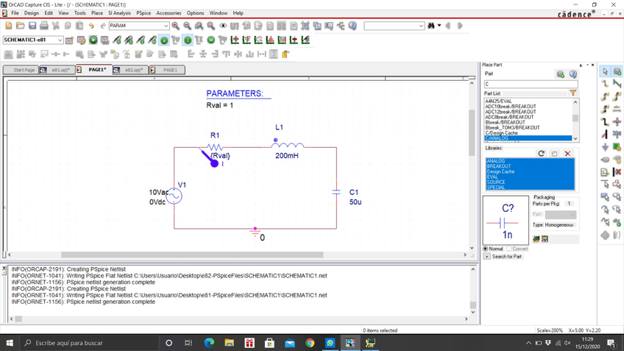This screenshot has width=624, height=351.
Task: Select the EVAL library entry
Action: pos(492,177)
